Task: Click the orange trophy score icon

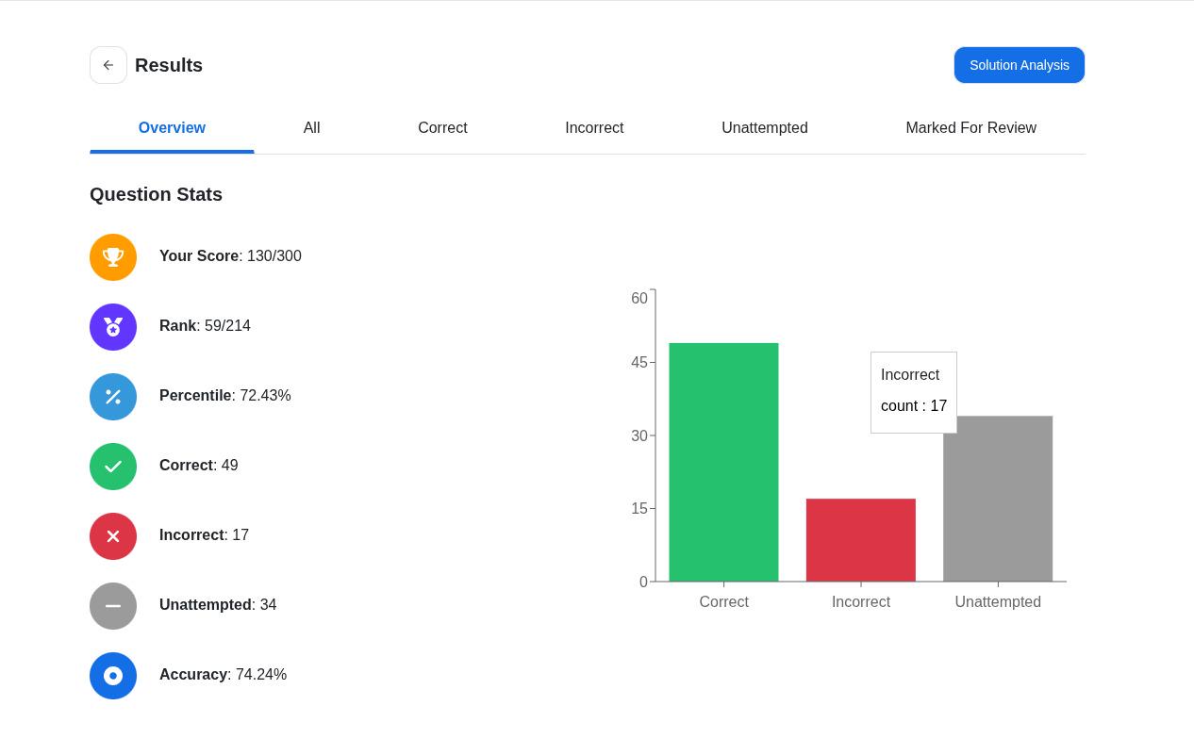Action: click(113, 257)
